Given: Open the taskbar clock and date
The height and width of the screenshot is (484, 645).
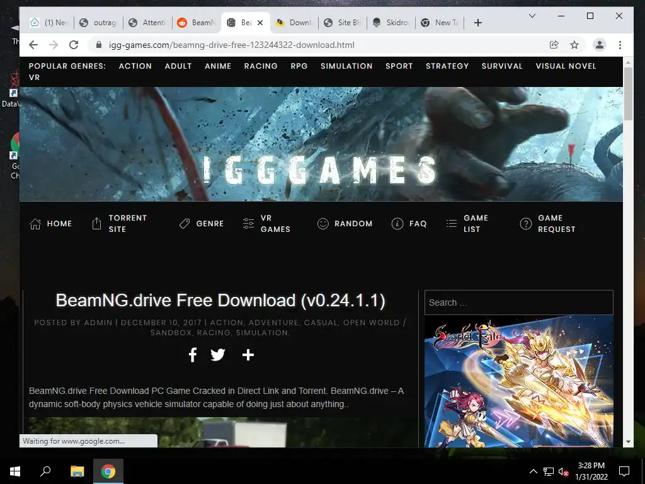Looking at the screenshot, I should tap(591, 471).
